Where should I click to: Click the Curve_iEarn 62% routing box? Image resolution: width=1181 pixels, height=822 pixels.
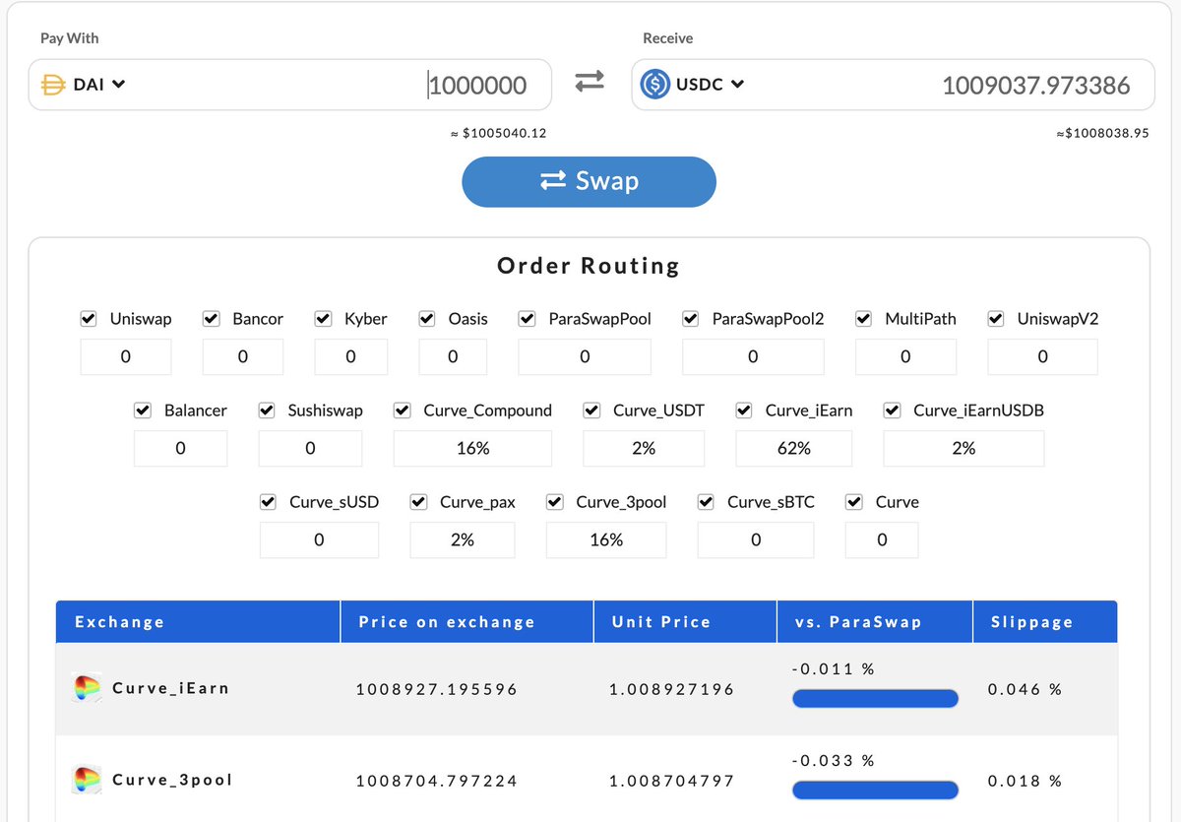click(x=794, y=448)
